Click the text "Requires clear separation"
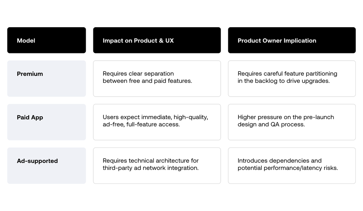 [x=138, y=74]
